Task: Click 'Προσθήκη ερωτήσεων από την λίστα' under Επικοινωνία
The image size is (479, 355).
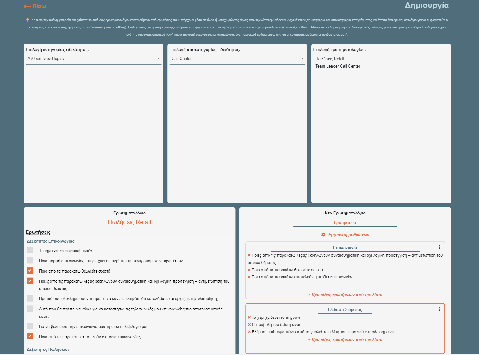Action: pyautogui.click(x=345, y=295)
